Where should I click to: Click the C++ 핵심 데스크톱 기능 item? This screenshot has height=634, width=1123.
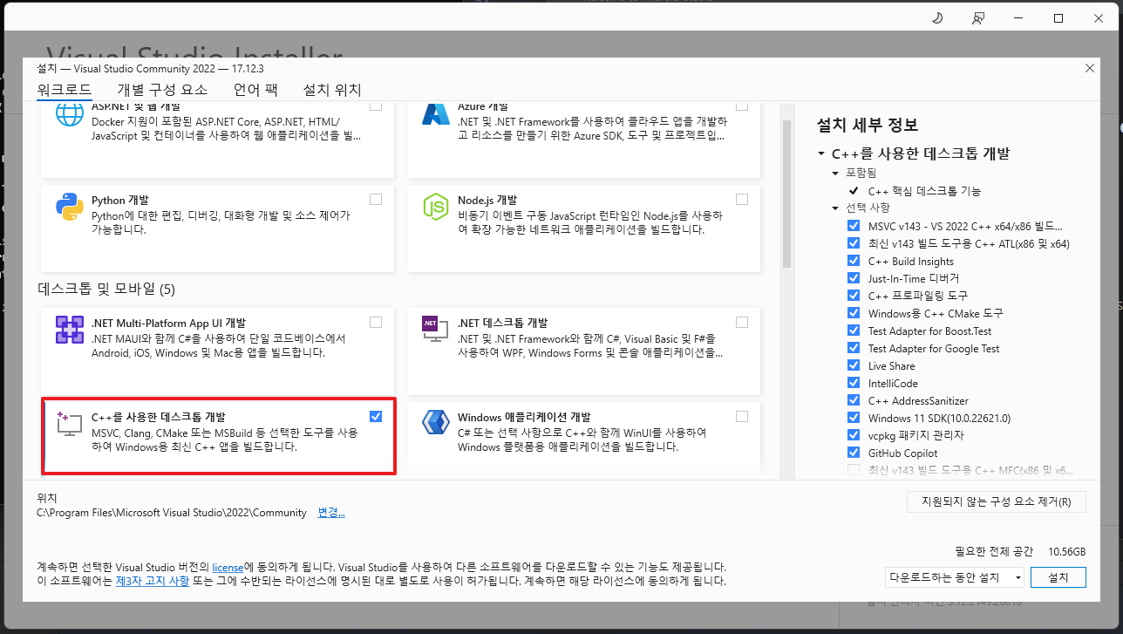pos(924,191)
